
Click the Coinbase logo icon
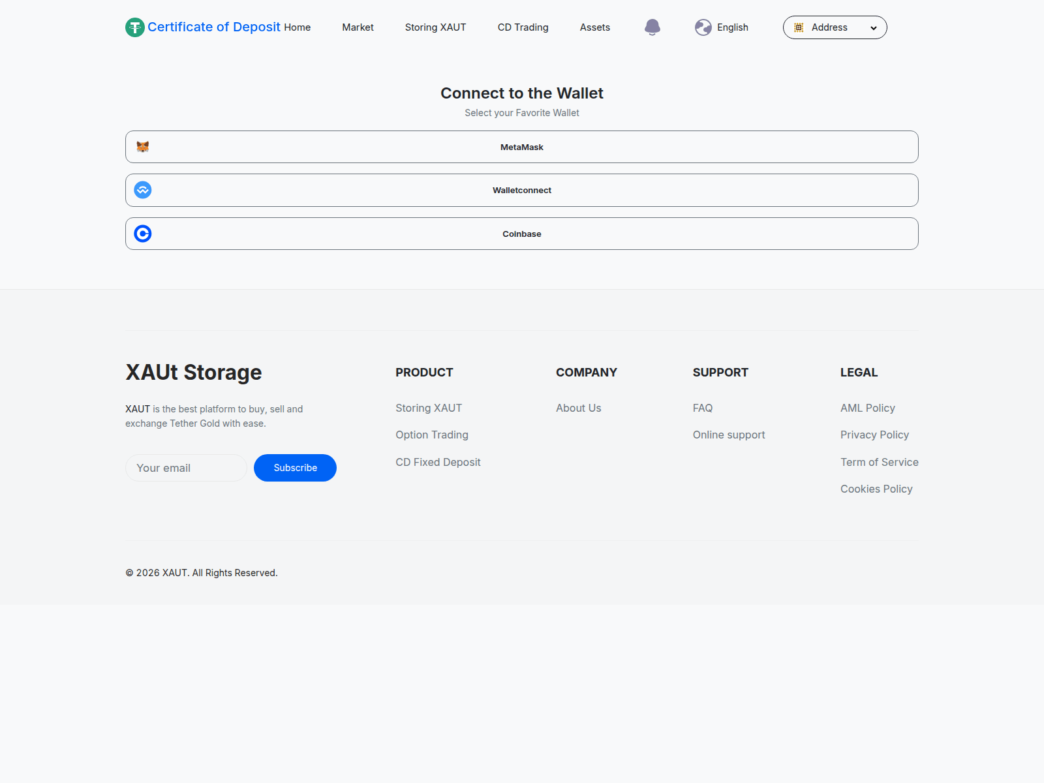coord(143,234)
